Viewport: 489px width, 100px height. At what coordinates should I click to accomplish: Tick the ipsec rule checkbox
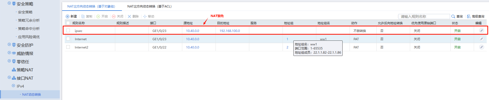coord(68,30)
